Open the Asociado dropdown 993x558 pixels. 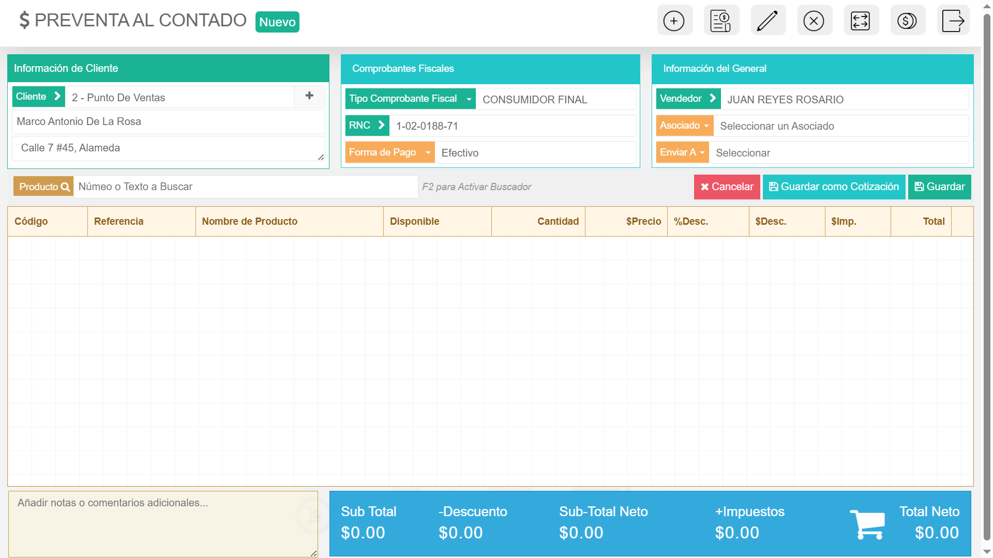[x=684, y=126]
